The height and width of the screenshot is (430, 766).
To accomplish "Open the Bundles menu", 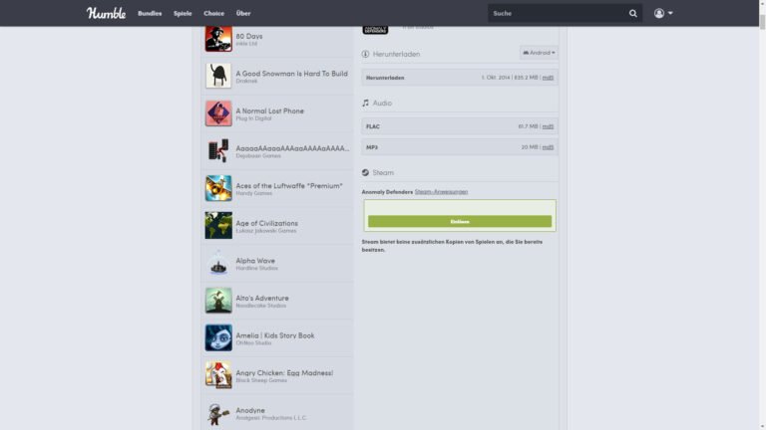I will pyautogui.click(x=150, y=13).
